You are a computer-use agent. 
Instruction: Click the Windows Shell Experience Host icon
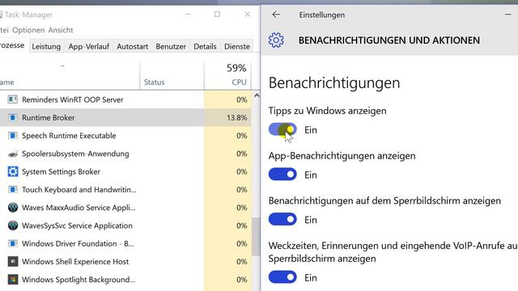click(x=13, y=262)
